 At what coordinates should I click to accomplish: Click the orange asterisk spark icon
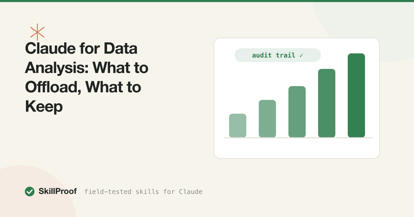(x=37, y=32)
